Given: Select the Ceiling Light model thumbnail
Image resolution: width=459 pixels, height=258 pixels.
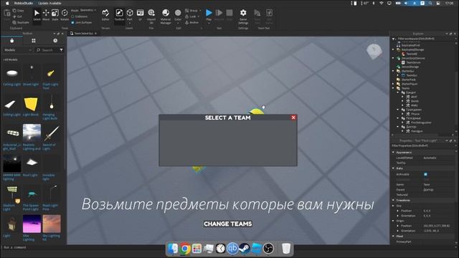Looking at the screenshot, I should coord(11,73).
